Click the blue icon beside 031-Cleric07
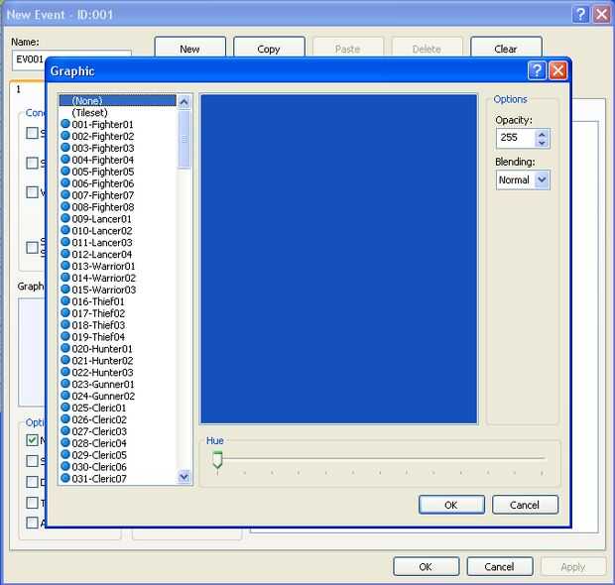This screenshot has width=615, height=585. (x=65, y=478)
